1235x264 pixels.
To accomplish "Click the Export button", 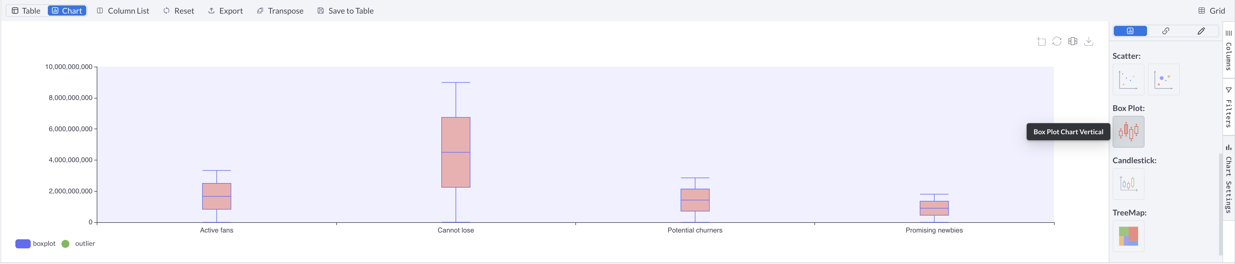I will click(x=225, y=10).
